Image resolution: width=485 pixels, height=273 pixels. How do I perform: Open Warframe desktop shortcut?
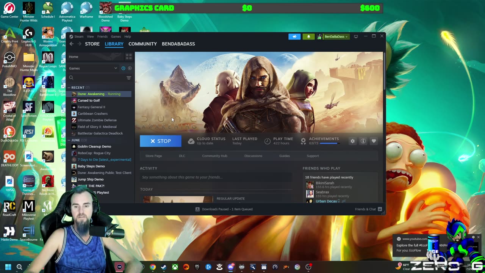(86, 11)
